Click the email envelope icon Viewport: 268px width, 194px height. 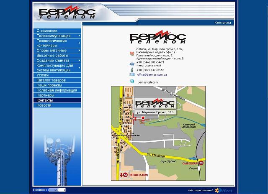pos(132,74)
